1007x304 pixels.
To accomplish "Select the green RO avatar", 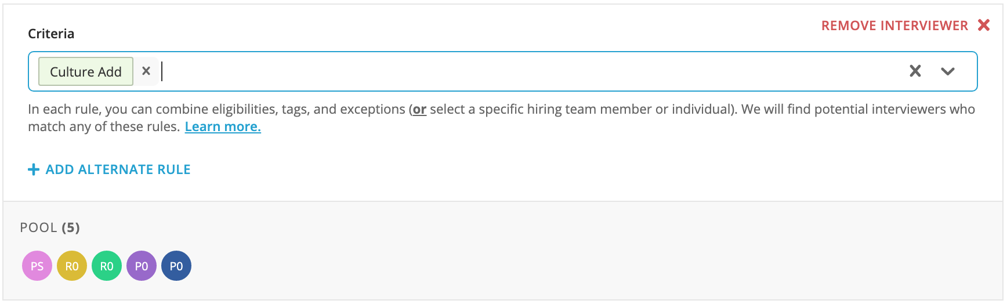I will click(x=107, y=266).
